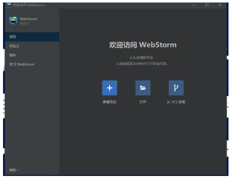
Task: Open the 学习 WebStorm tab
Action: pos(32,64)
